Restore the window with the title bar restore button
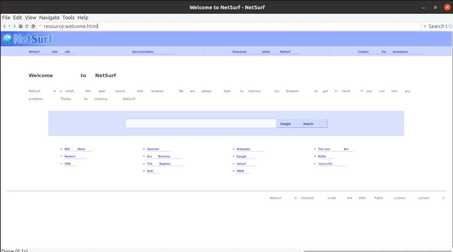This screenshot has height=252, width=453. tap(435, 7)
